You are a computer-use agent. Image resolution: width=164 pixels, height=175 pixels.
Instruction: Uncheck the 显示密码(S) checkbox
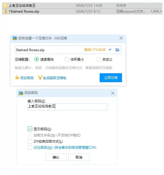tap(30, 129)
